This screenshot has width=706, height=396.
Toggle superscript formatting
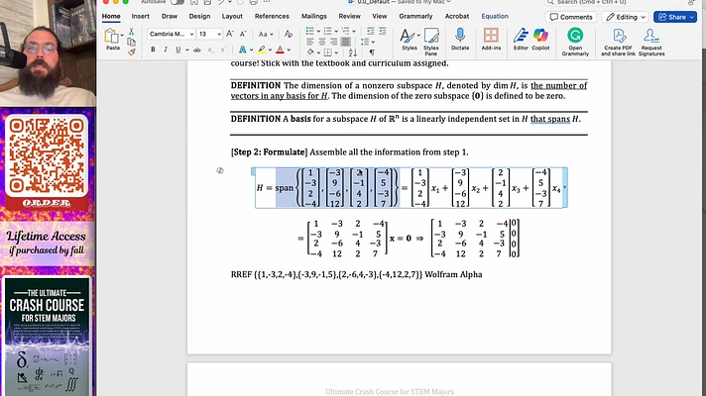[222, 49]
